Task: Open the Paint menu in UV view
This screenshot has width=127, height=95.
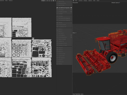Action: click(6, 1)
